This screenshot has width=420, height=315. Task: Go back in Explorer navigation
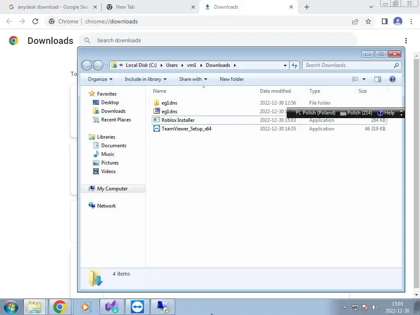pyautogui.click(x=87, y=65)
